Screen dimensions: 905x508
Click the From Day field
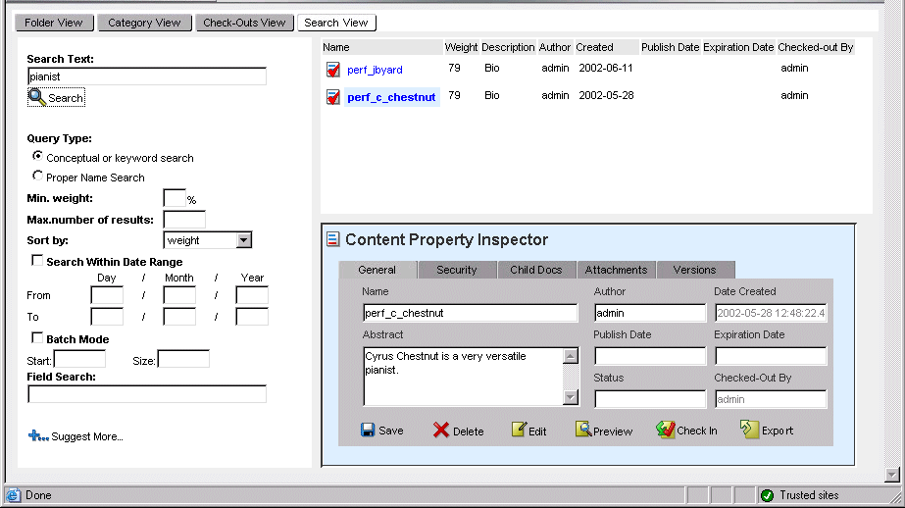point(107,295)
